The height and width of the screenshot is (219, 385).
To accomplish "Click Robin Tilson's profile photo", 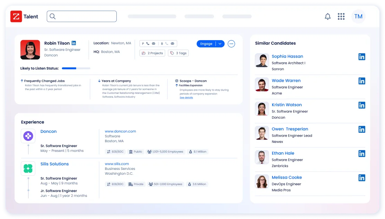I will pos(30,50).
